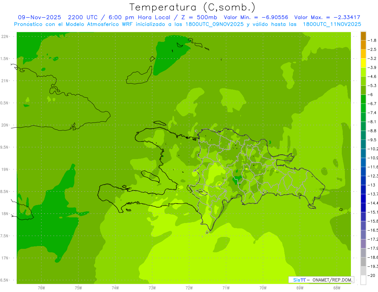Screen dimensions: 378x292
Task: Click the '21N' latitude axis label
Action: pos(5,81)
